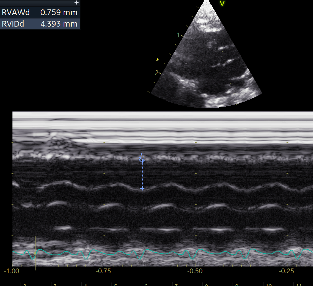Click the -1.00 time axis label
The image size is (313, 286).
(x=11, y=271)
